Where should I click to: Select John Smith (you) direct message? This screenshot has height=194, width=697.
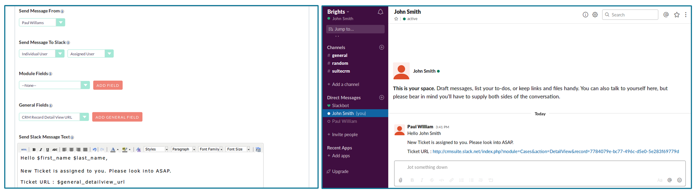pos(355,113)
